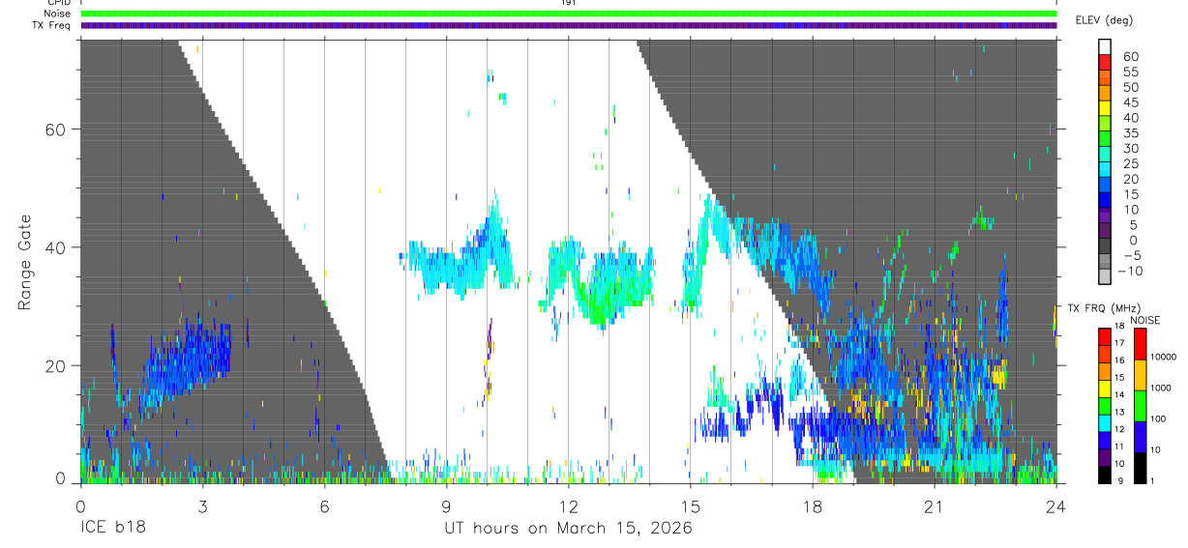Click the 'ICE b18' radar beam label

coord(112,529)
